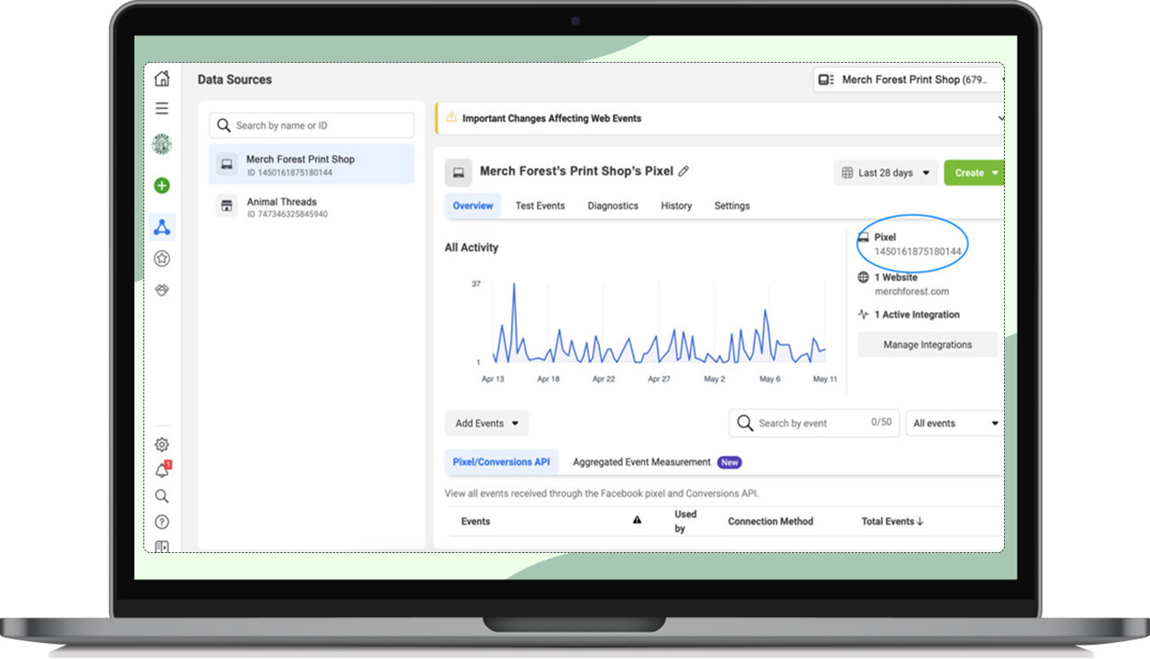Click the pencil edit pixel name icon
The height and width of the screenshot is (659, 1150).
pyautogui.click(x=684, y=171)
